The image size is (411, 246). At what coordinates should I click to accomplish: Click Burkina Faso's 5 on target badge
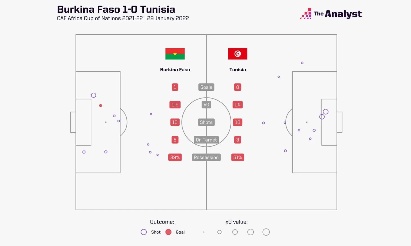(175, 140)
